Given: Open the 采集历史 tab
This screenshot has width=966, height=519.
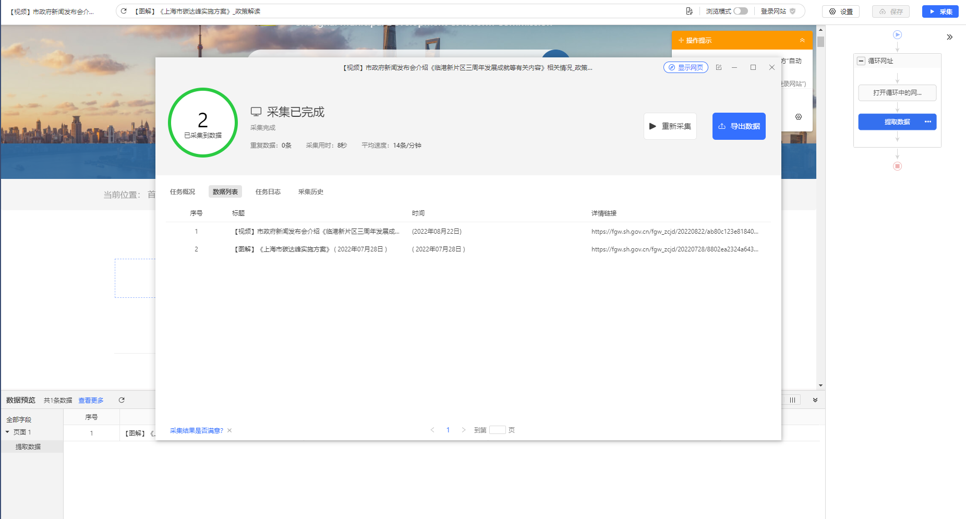Looking at the screenshot, I should tap(311, 191).
